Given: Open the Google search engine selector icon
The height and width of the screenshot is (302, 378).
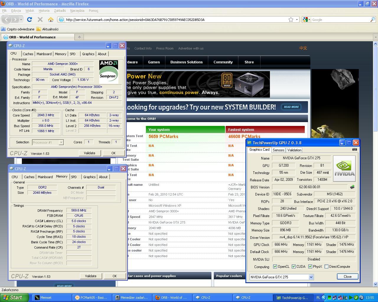Looking at the screenshot, I should click(x=306, y=19).
